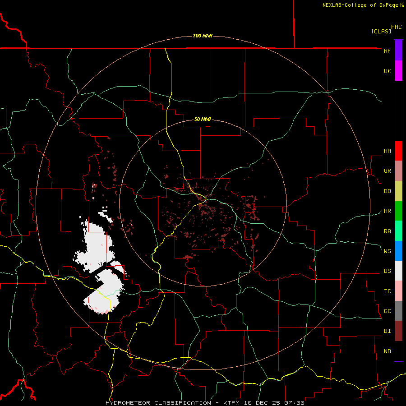406x406 pixels.
Task: Click the GC gray legend swatch
Action: pyautogui.click(x=398, y=311)
